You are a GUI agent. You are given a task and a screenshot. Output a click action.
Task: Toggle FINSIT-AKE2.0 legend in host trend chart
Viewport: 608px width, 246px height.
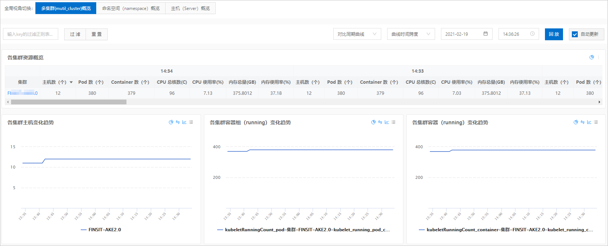pyautogui.click(x=101, y=229)
